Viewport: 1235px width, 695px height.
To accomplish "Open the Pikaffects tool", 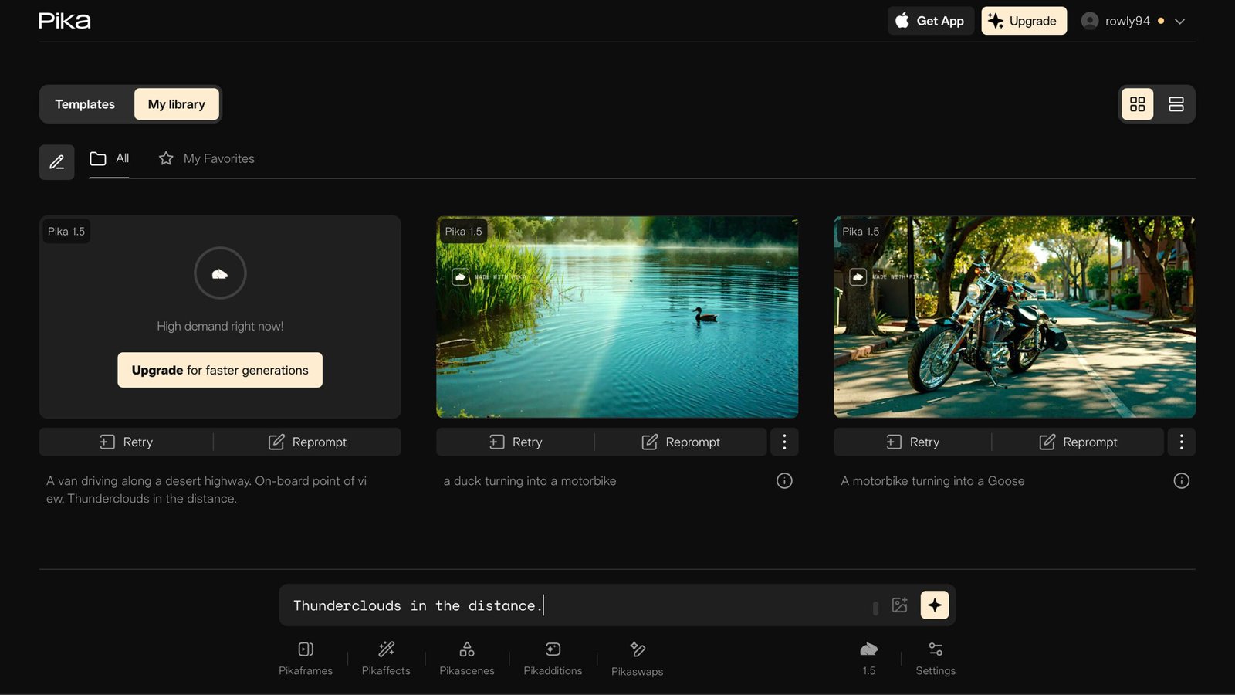I will coord(386,658).
